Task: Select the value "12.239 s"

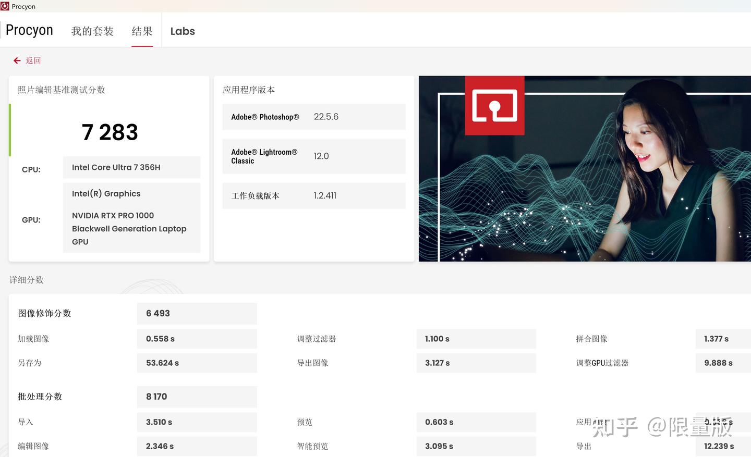Action: pyautogui.click(x=719, y=446)
